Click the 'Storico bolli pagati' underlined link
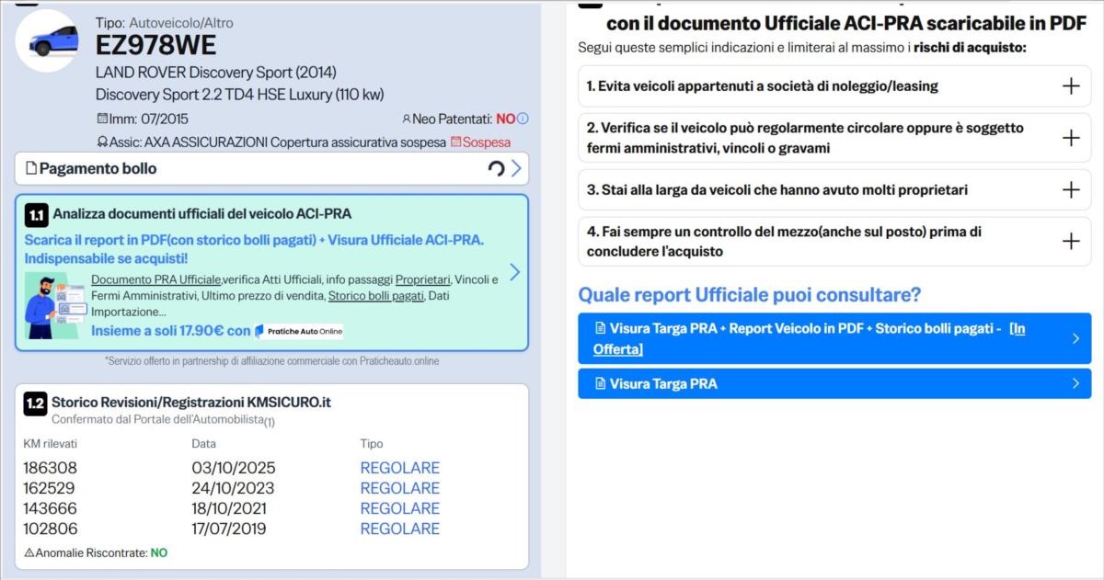 coord(376,296)
